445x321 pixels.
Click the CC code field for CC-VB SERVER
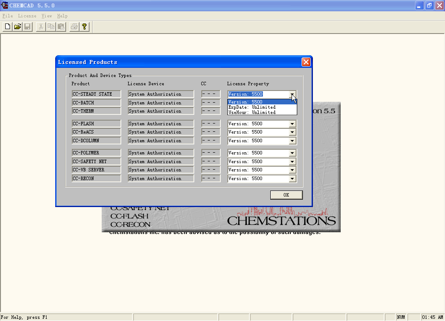[211, 170]
